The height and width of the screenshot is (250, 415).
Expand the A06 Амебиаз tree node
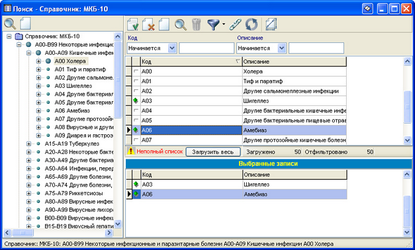38,110
